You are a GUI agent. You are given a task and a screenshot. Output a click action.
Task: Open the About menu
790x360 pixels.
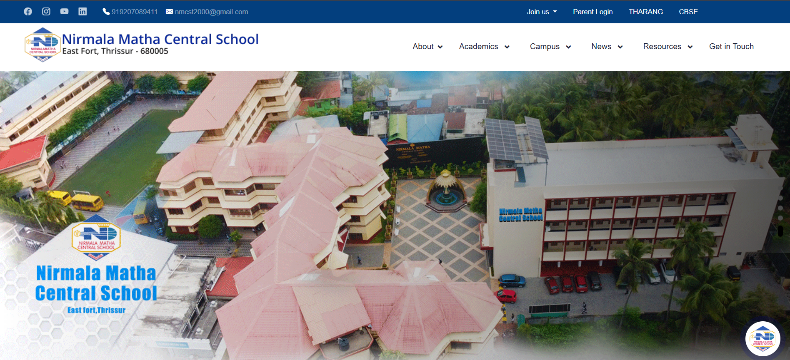pyautogui.click(x=427, y=47)
